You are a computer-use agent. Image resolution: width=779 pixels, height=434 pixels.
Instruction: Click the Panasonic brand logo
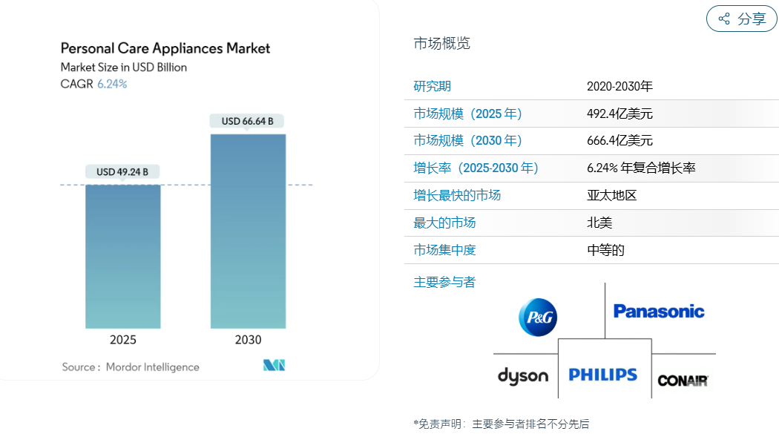tap(659, 312)
